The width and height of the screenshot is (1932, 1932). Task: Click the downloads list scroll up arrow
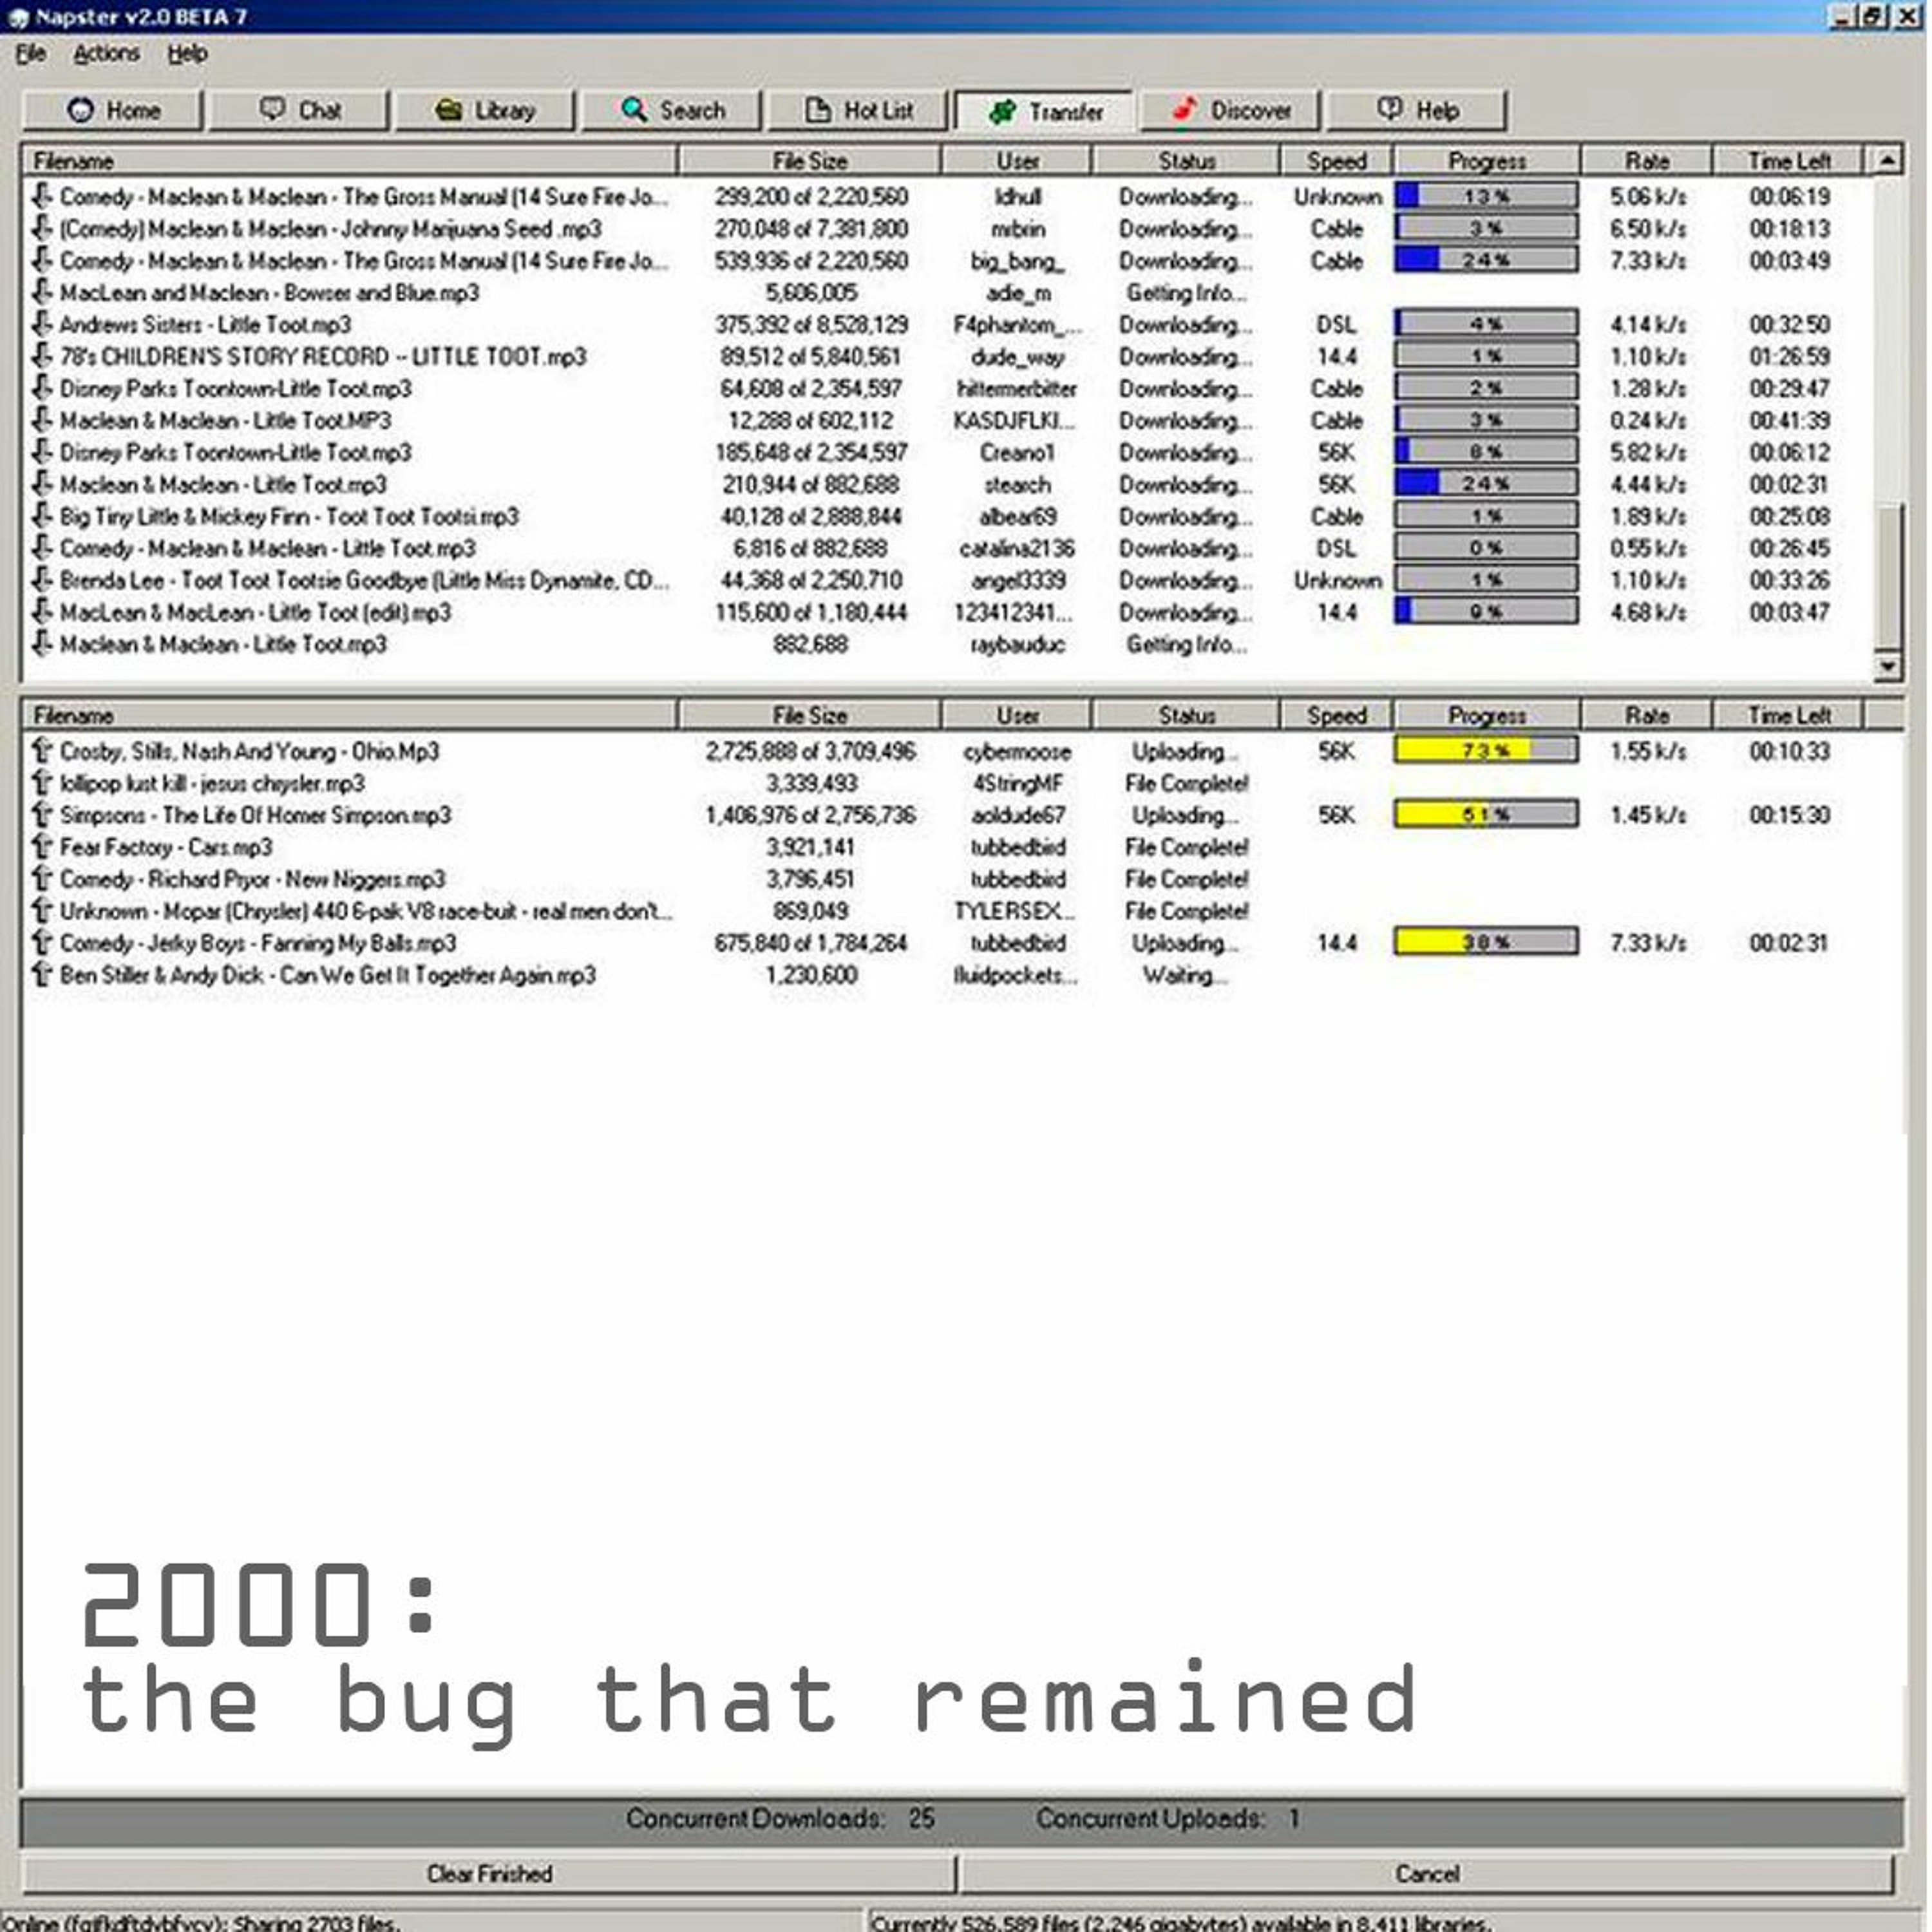1887,160
